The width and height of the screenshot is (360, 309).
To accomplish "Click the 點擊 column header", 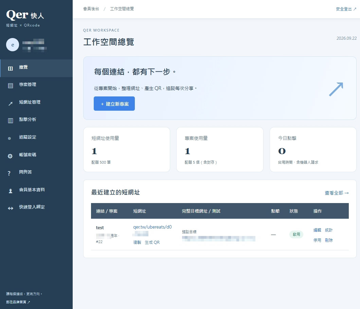I will tap(275, 211).
